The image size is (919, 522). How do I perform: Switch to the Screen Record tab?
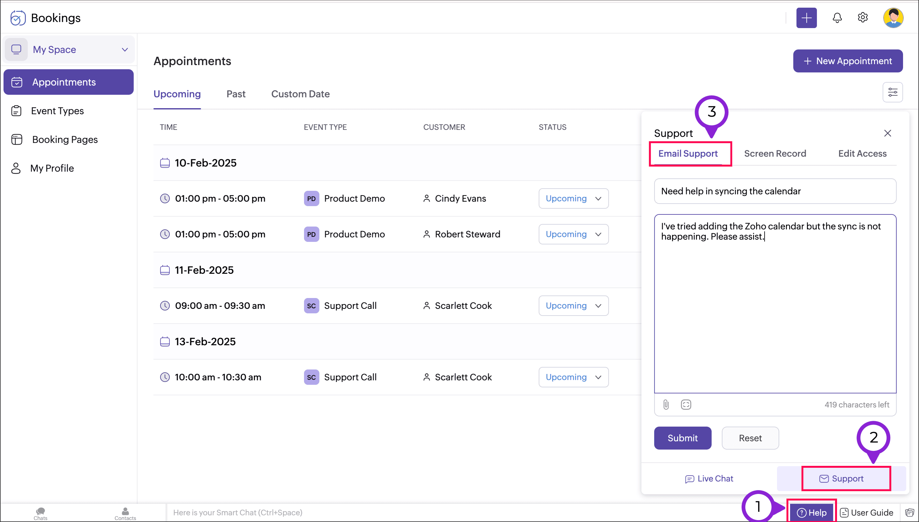(x=775, y=153)
